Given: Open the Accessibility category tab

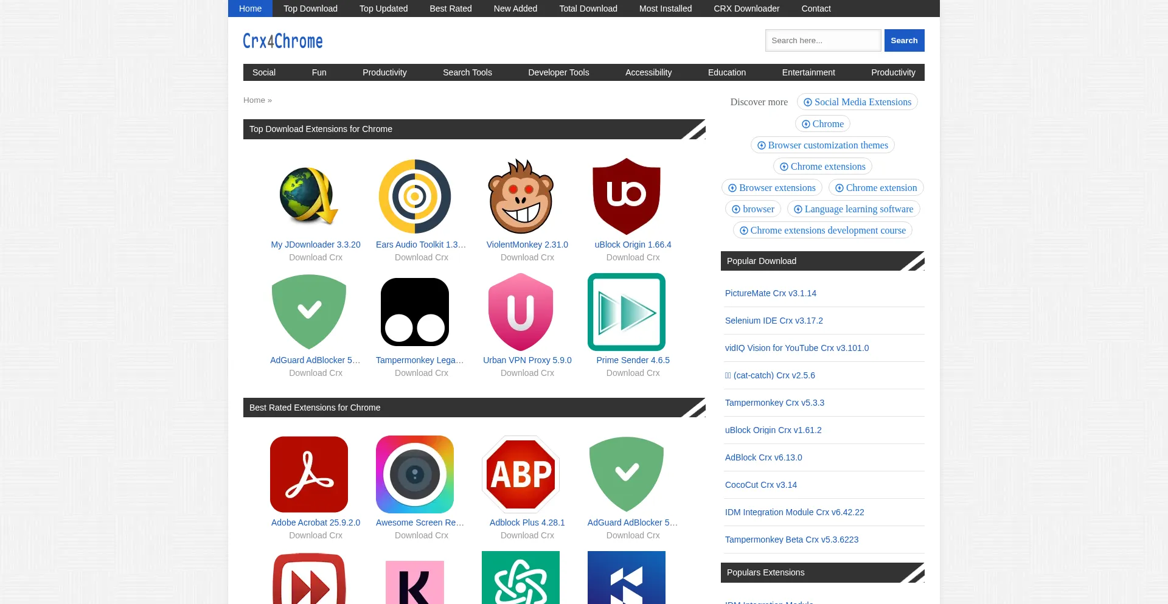Looking at the screenshot, I should pos(648,72).
